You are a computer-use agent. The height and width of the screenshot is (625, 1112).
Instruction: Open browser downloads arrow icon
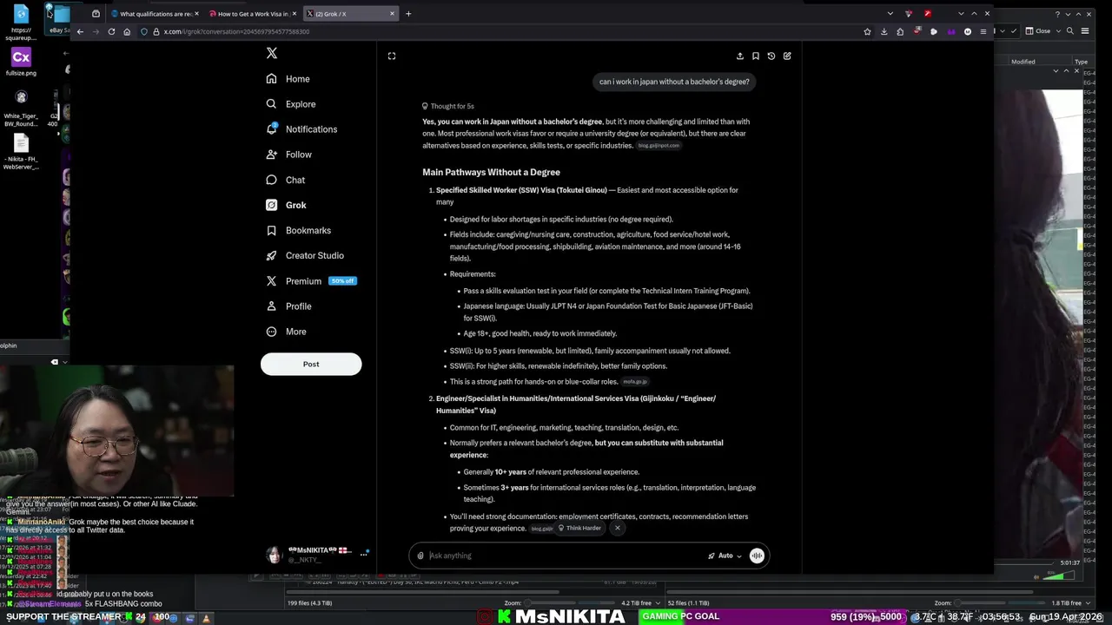point(884,31)
